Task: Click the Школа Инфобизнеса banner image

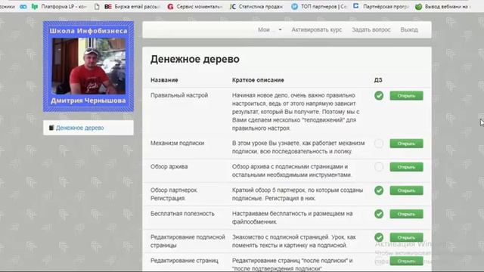Action: coord(88,66)
